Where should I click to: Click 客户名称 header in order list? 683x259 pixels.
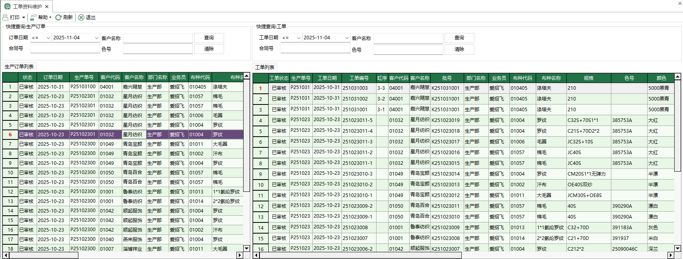[x=134, y=77]
